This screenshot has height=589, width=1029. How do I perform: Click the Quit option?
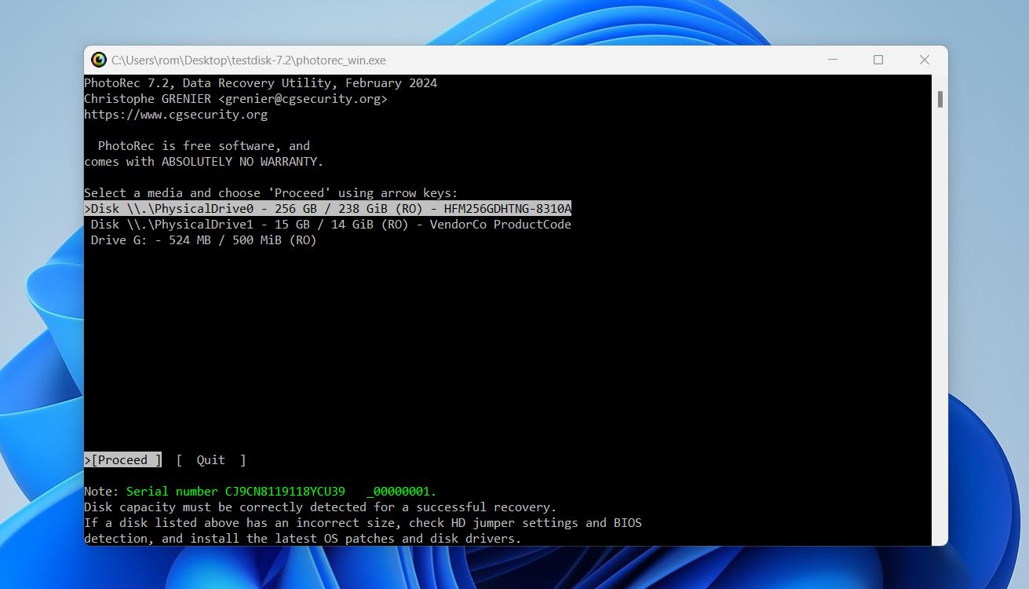pyautogui.click(x=211, y=460)
